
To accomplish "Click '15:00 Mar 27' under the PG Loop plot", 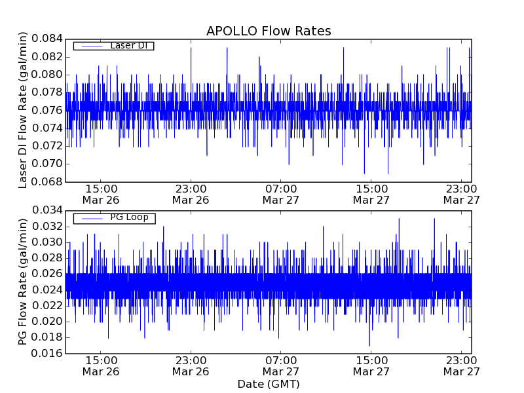I will pyautogui.click(x=371, y=366).
